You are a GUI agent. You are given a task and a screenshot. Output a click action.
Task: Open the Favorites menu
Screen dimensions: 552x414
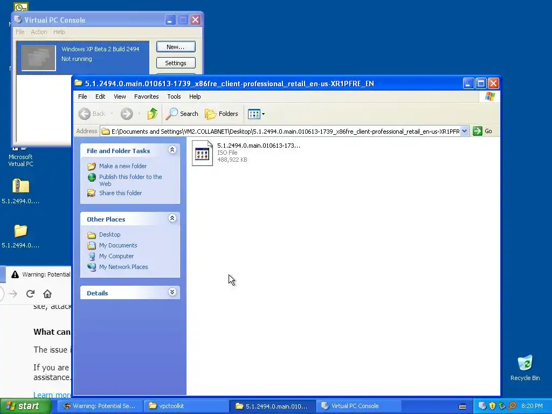[147, 96]
